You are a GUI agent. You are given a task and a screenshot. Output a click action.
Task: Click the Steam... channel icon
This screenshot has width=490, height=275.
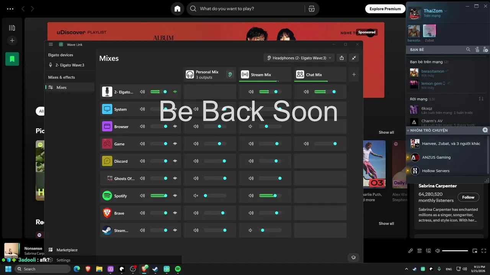pos(107,230)
